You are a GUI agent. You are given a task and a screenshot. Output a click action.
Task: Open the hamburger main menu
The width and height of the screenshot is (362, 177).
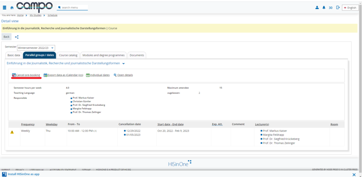(x=4, y=7)
